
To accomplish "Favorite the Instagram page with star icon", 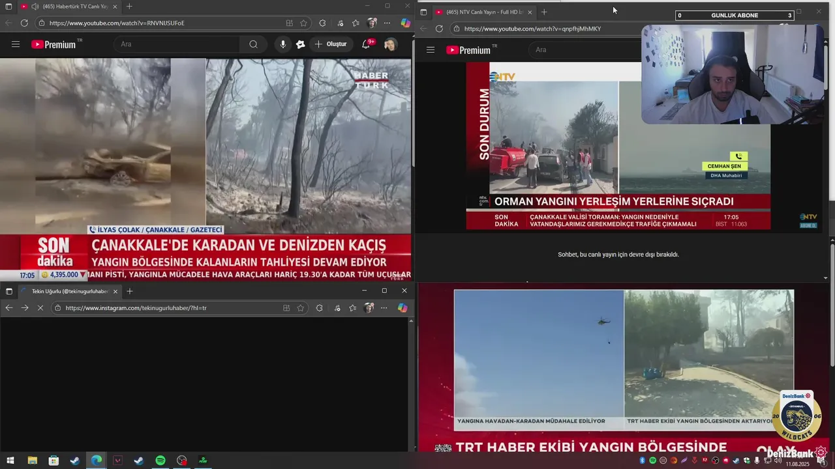I will (x=301, y=307).
